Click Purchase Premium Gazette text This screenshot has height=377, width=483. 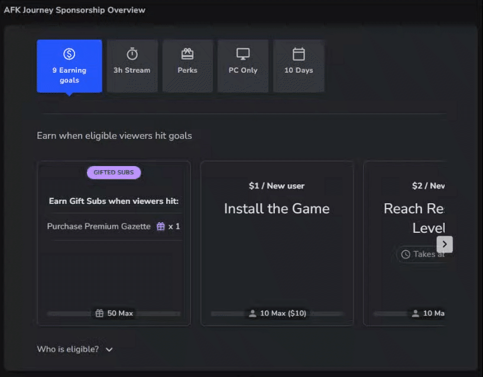99,226
